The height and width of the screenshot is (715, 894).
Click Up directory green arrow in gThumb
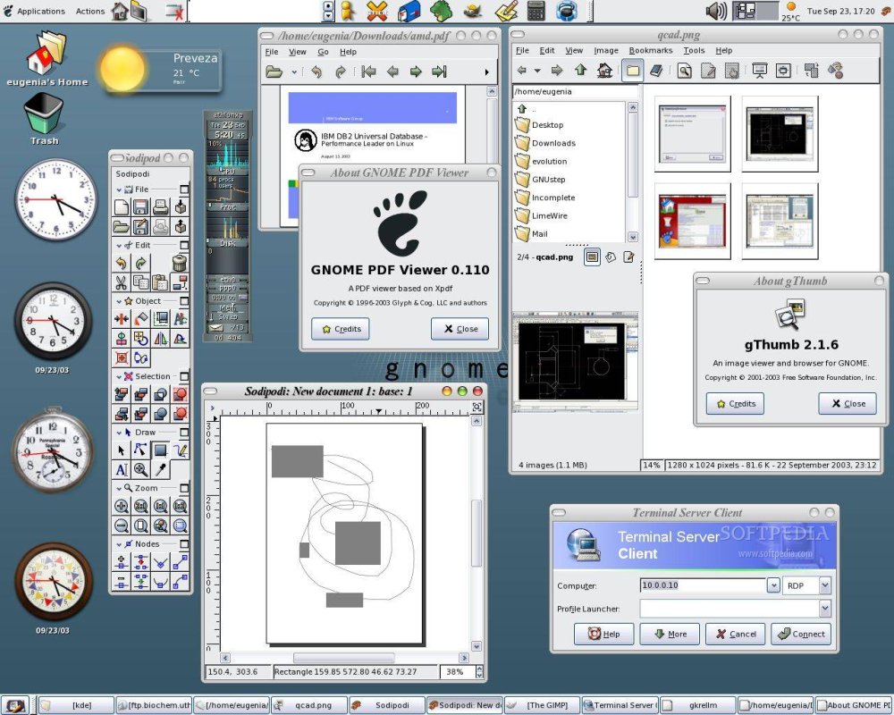[x=581, y=70]
